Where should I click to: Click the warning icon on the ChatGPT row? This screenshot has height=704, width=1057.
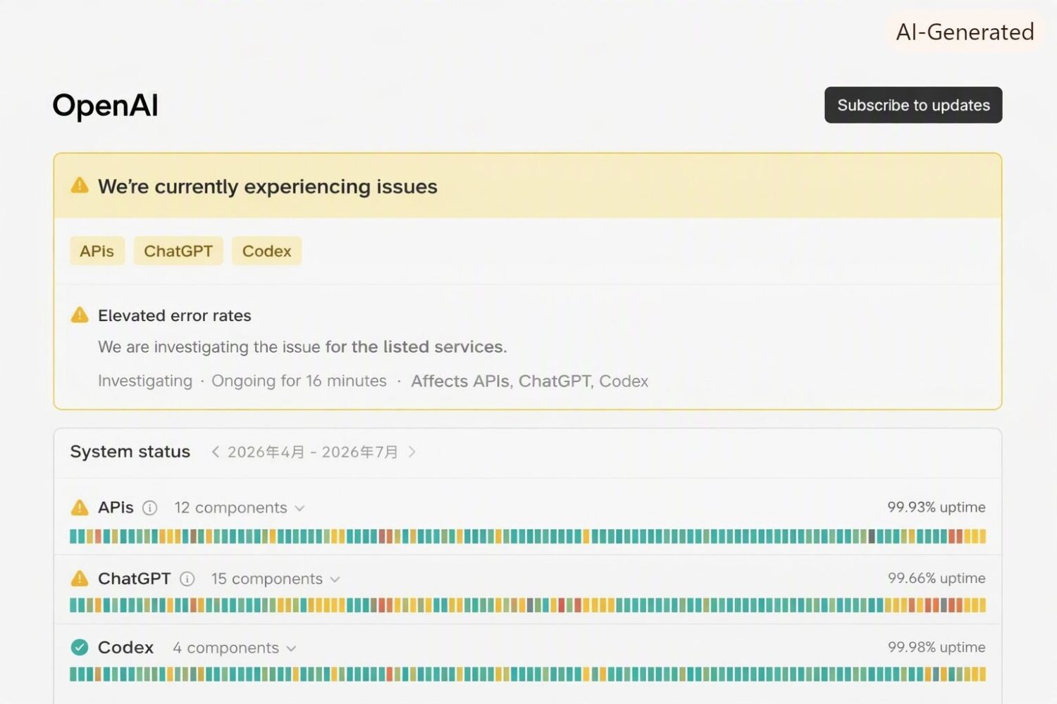[x=80, y=579]
